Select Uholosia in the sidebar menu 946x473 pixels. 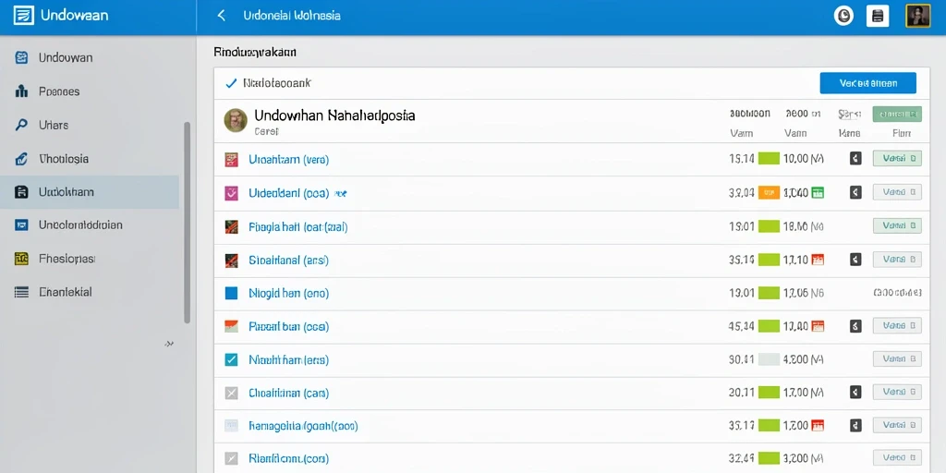pos(64,159)
